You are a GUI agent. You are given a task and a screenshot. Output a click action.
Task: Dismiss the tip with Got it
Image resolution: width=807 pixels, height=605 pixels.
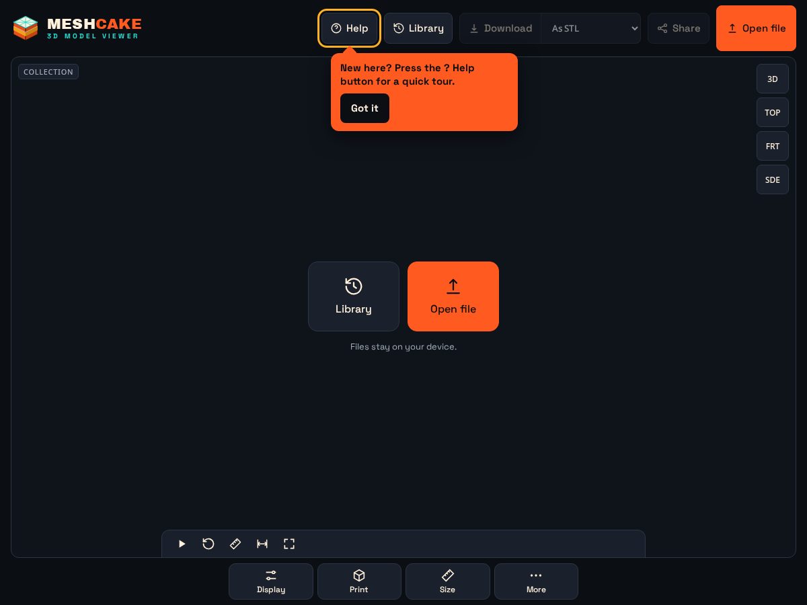click(364, 108)
